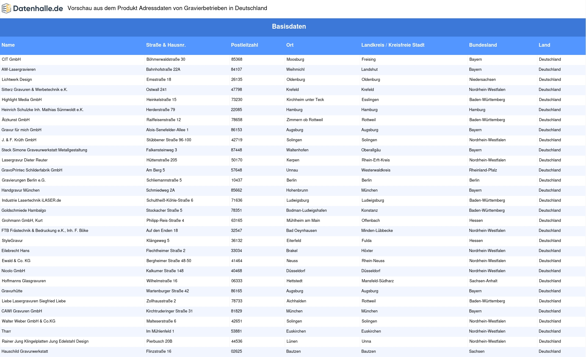Click GravoPrintec Schilderfabrik GmbH
Screen dimensions: 586x357
[x=32, y=170]
